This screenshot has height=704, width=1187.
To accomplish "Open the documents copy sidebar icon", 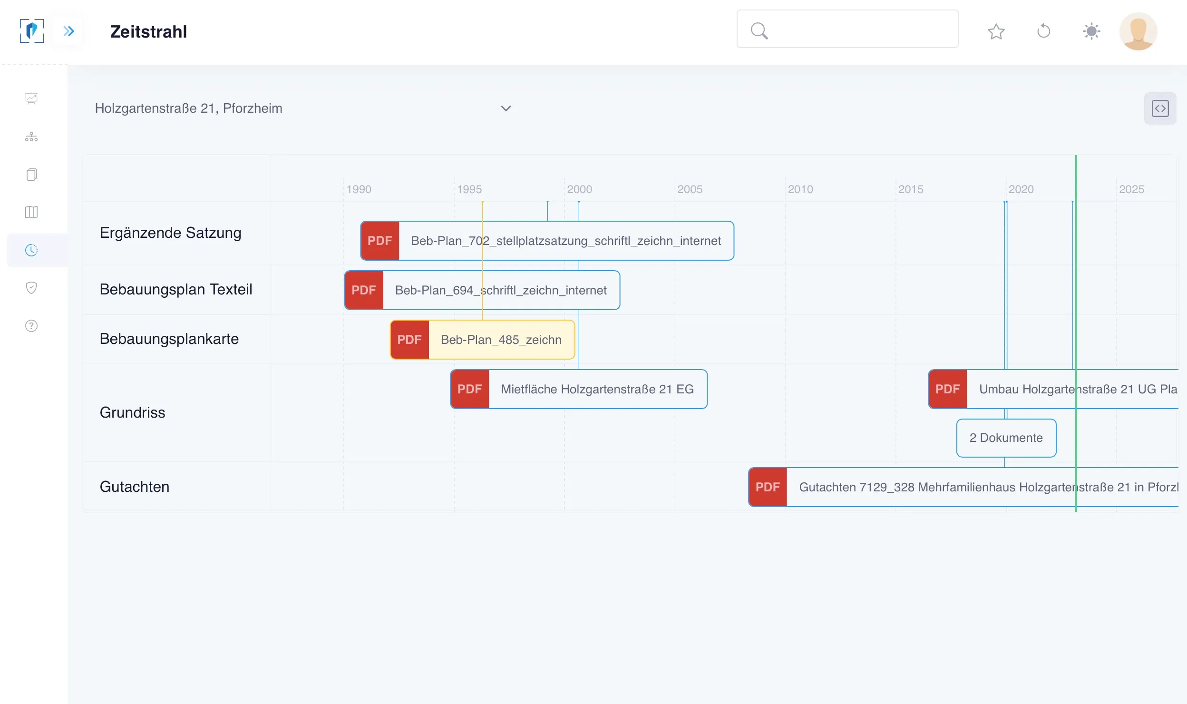I will coord(31,175).
